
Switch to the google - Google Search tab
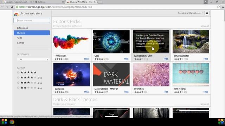point(17,2)
